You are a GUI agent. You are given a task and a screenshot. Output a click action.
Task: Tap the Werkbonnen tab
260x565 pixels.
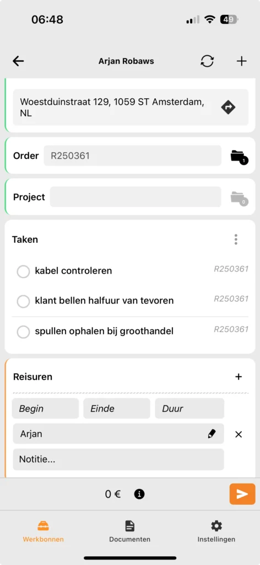point(43,531)
